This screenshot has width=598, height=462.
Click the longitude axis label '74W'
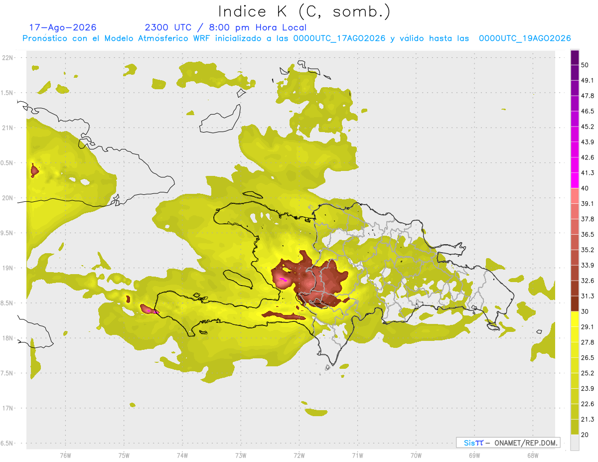point(182,456)
